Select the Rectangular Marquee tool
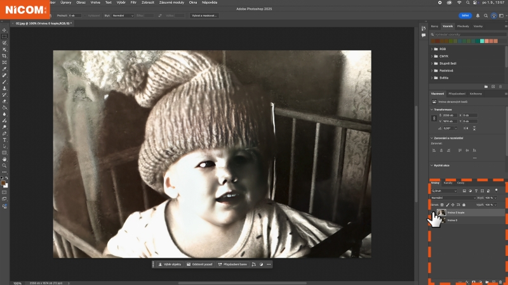 4,37
